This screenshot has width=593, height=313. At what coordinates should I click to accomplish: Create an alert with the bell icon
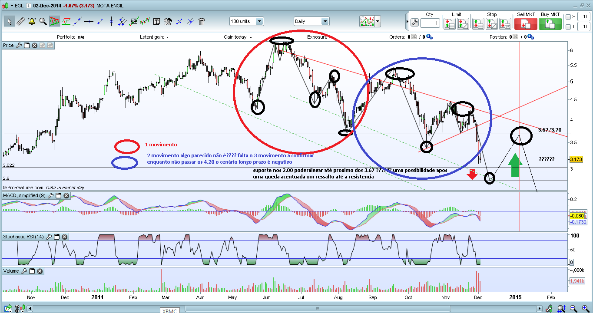pyautogui.click(x=32, y=21)
